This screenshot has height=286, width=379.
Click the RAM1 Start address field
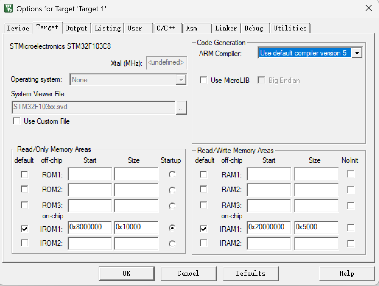pos(269,174)
